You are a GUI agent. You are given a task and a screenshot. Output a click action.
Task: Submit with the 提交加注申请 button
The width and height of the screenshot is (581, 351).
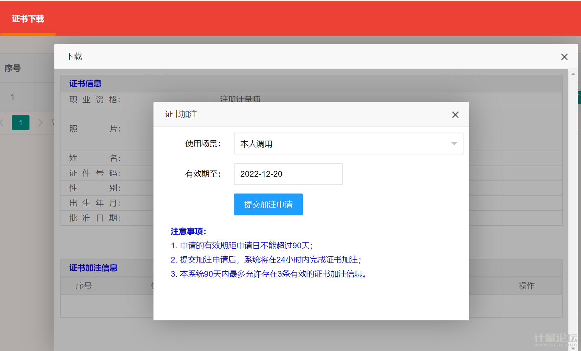coord(268,205)
